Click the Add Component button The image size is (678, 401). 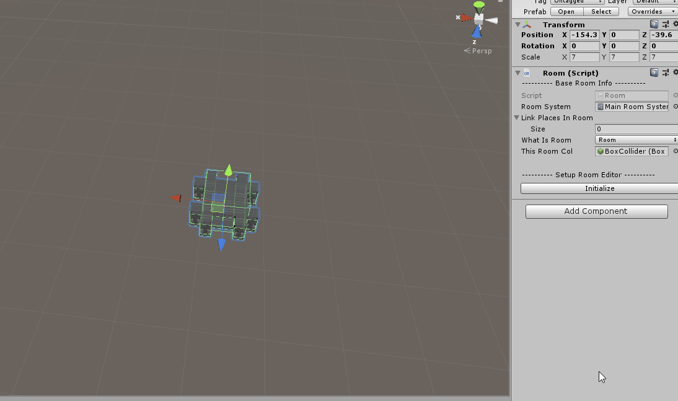pos(596,211)
